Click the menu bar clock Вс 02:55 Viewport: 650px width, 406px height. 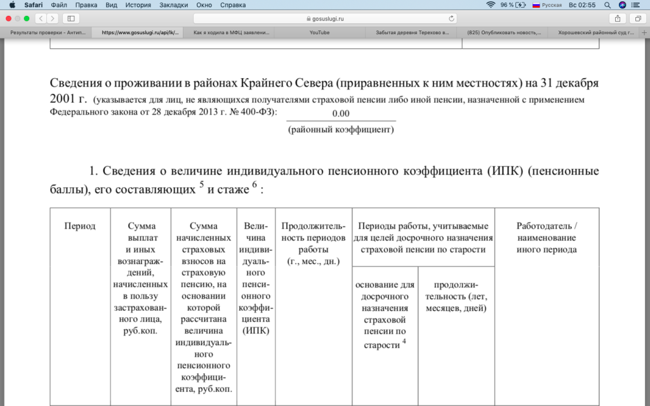point(583,4)
